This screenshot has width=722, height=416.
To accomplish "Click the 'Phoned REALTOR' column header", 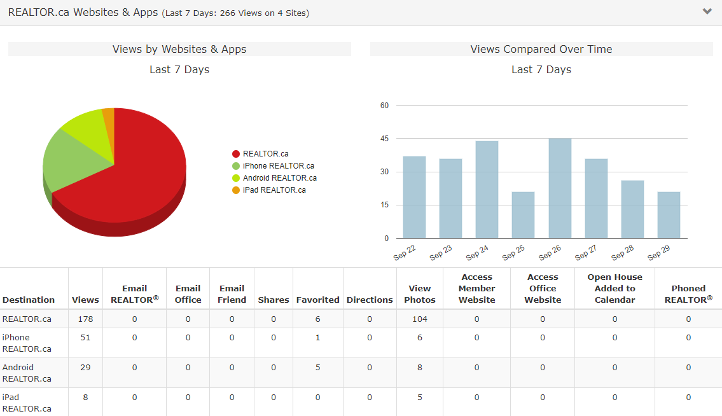I will click(688, 294).
